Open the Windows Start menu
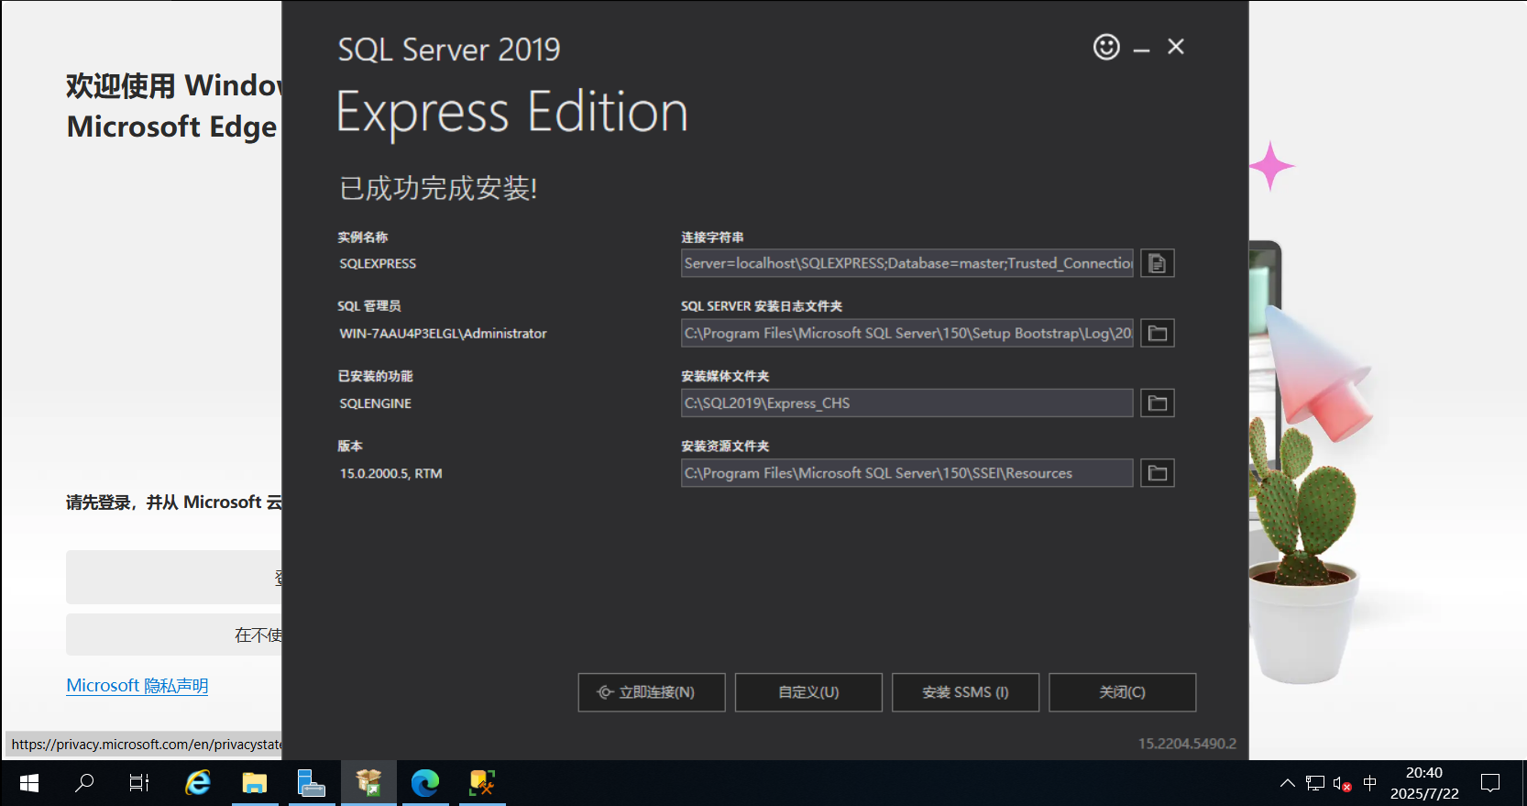Screen dimensions: 1527x806 click(x=28, y=783)
